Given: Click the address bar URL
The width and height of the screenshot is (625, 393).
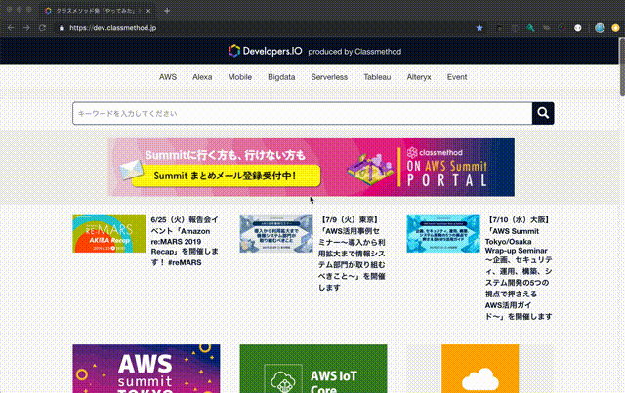Looking at the screenshot, I should pyautogui.click(x=113, y=28).
